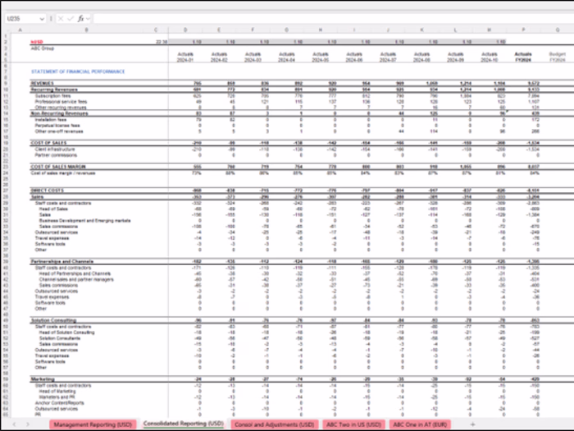Click the Name Box showing U235
Image resolution: width=574 pixels, height=431 pixels.
[22, 18]
